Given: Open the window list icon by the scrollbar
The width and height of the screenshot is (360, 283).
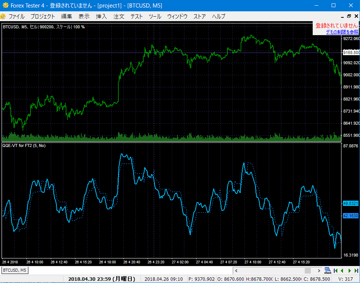Looking at the screenshot, I should pos(327,271).
